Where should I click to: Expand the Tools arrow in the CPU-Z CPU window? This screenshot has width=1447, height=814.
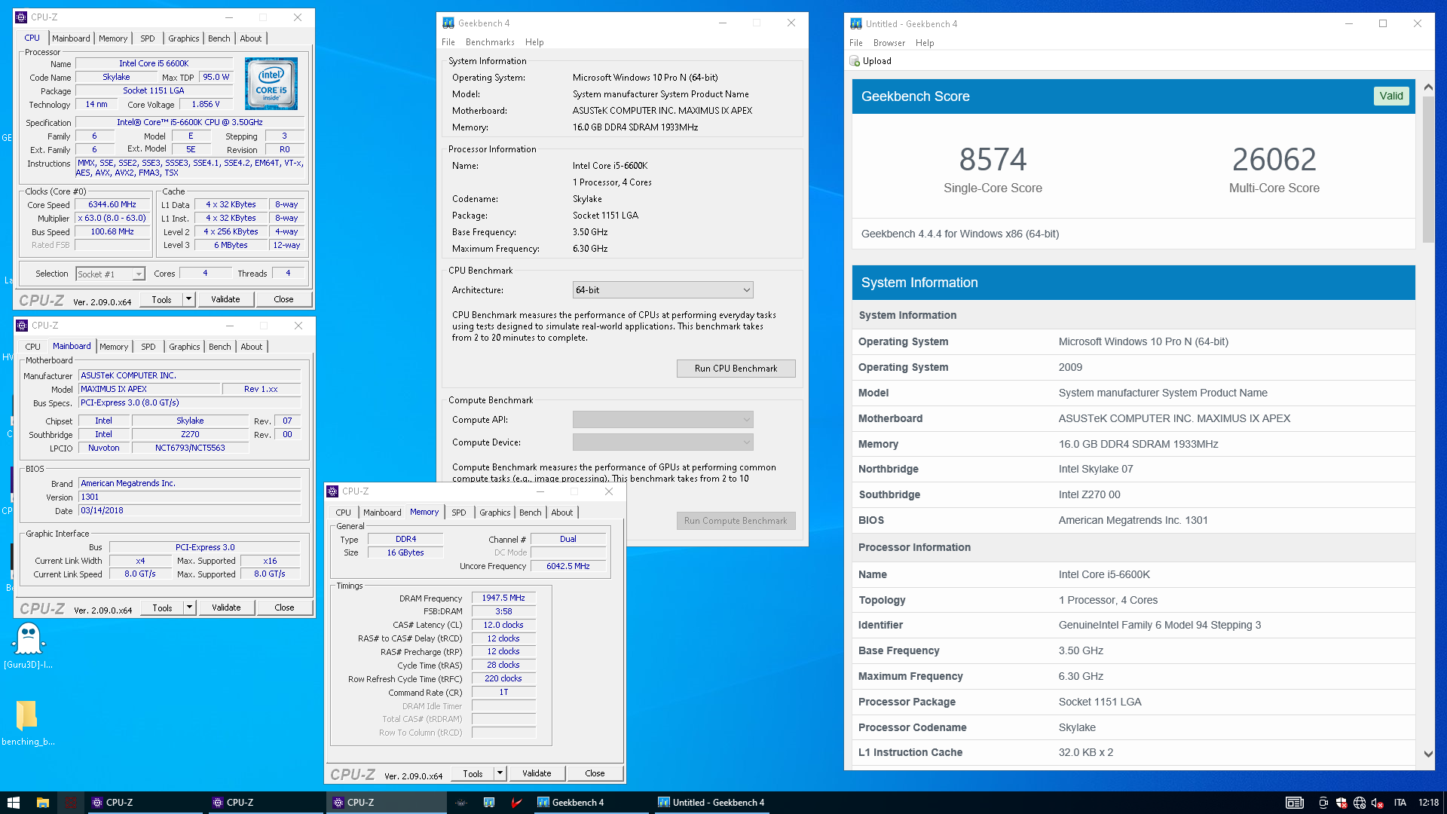(188, 299)
